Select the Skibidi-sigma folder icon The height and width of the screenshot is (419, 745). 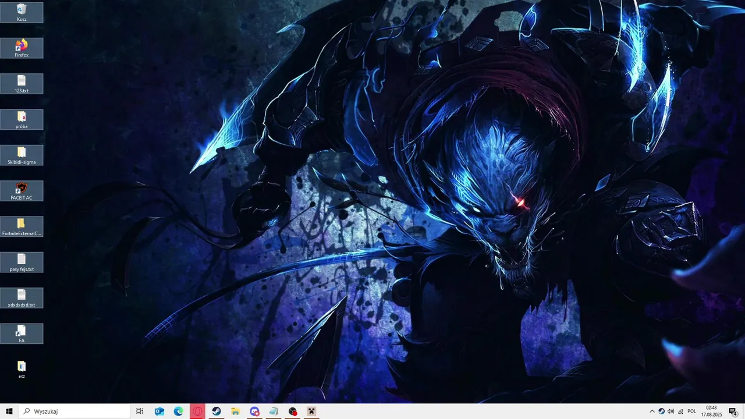point(22,155)
